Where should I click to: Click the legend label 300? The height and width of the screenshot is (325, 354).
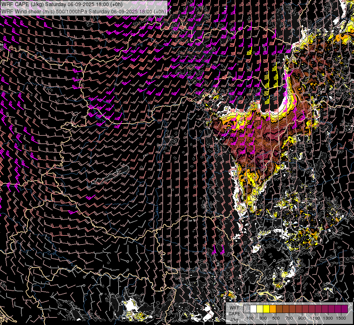(x=263, y=318)
